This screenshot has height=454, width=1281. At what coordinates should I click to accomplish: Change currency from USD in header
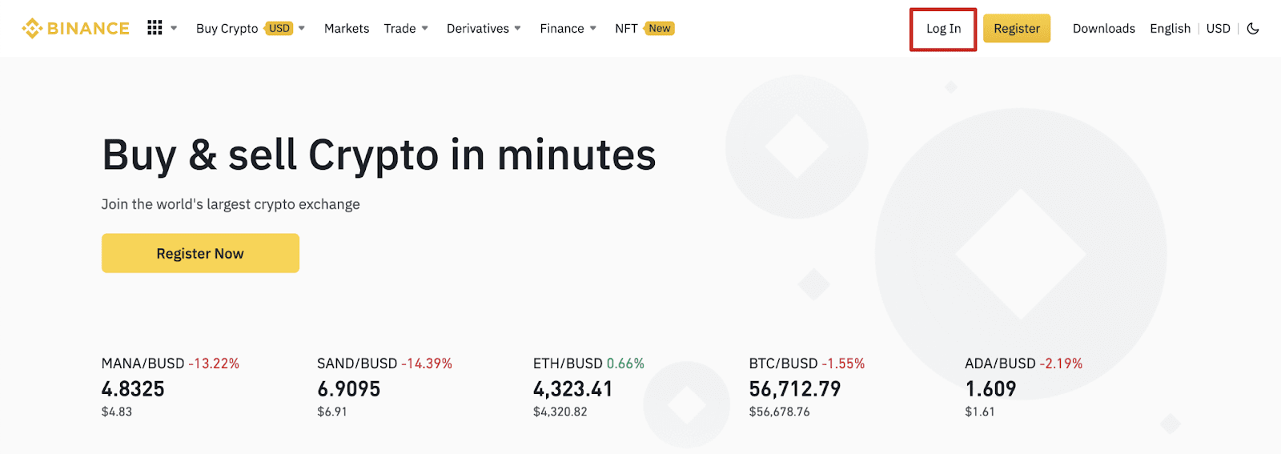pos(1219,29)
